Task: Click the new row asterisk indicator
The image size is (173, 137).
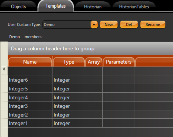Action: coord(4,69)
